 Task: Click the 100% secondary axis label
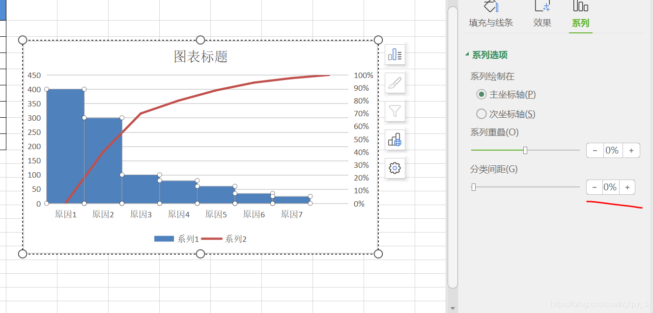364,75
